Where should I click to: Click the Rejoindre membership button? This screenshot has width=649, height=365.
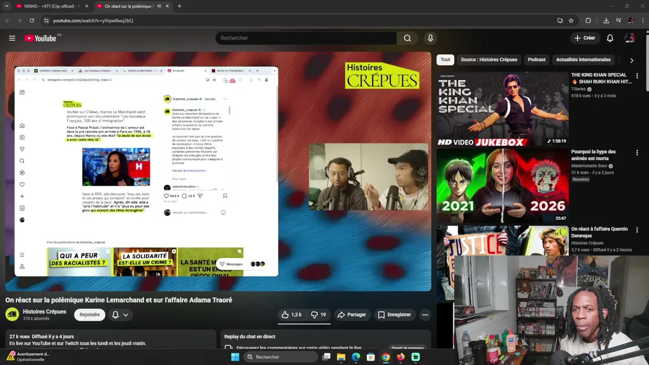[x=90, y=315]
